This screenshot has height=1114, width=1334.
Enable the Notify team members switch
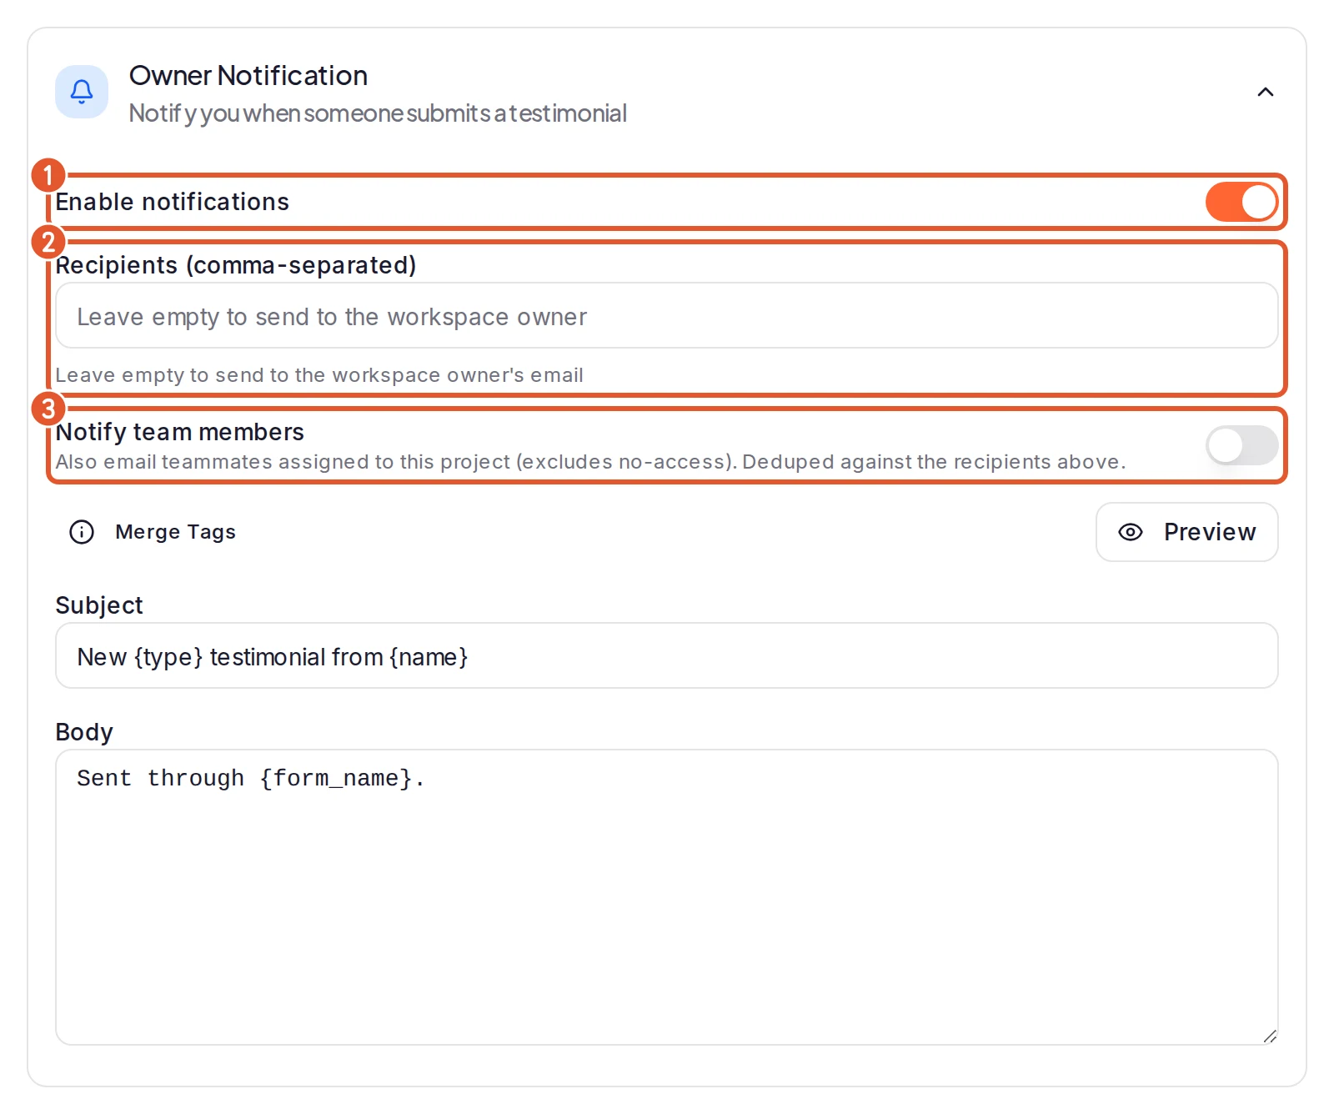[x=1241, y=445]
